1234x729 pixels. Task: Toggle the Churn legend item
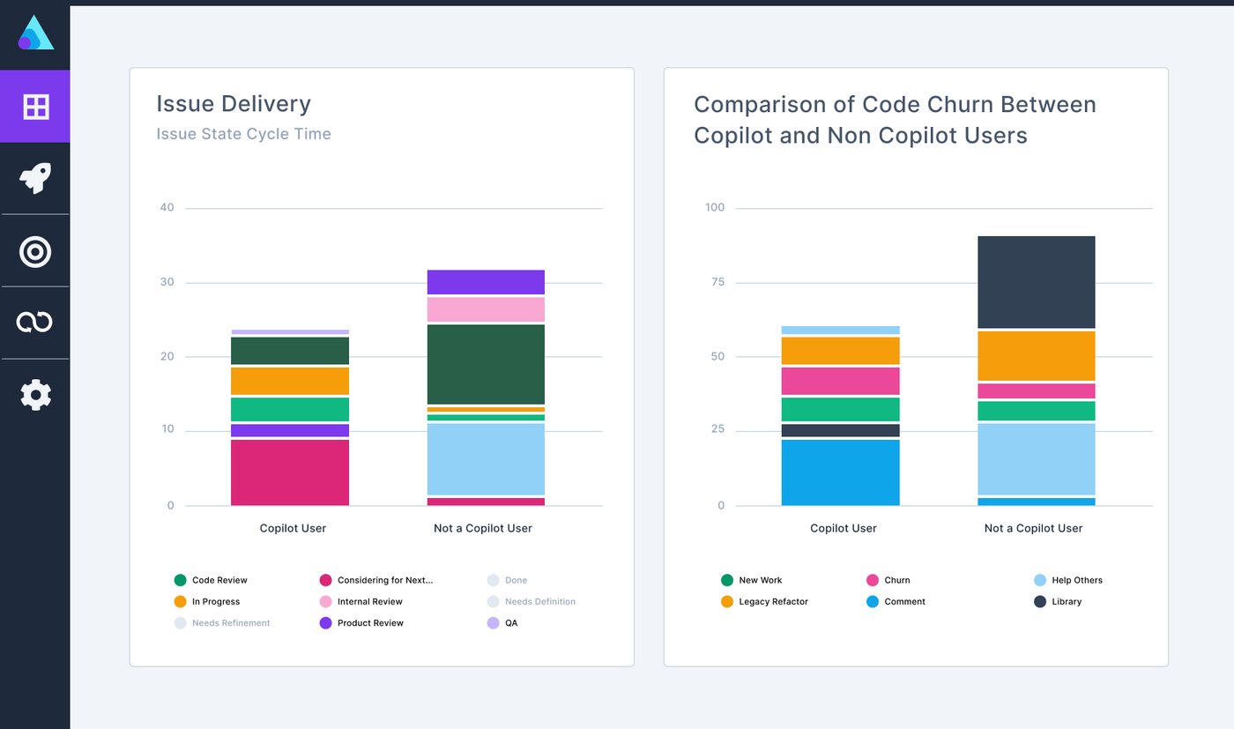(888, 580)
